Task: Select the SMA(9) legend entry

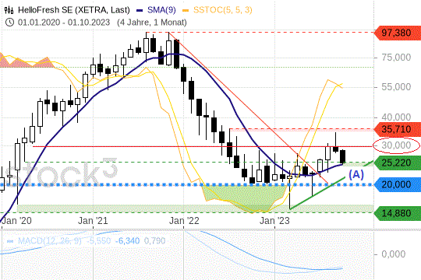Action: point(156,10)
